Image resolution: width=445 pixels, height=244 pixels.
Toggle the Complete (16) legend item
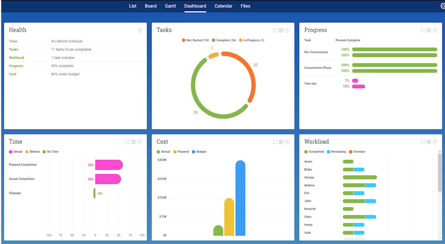click(x=224, y=40)
